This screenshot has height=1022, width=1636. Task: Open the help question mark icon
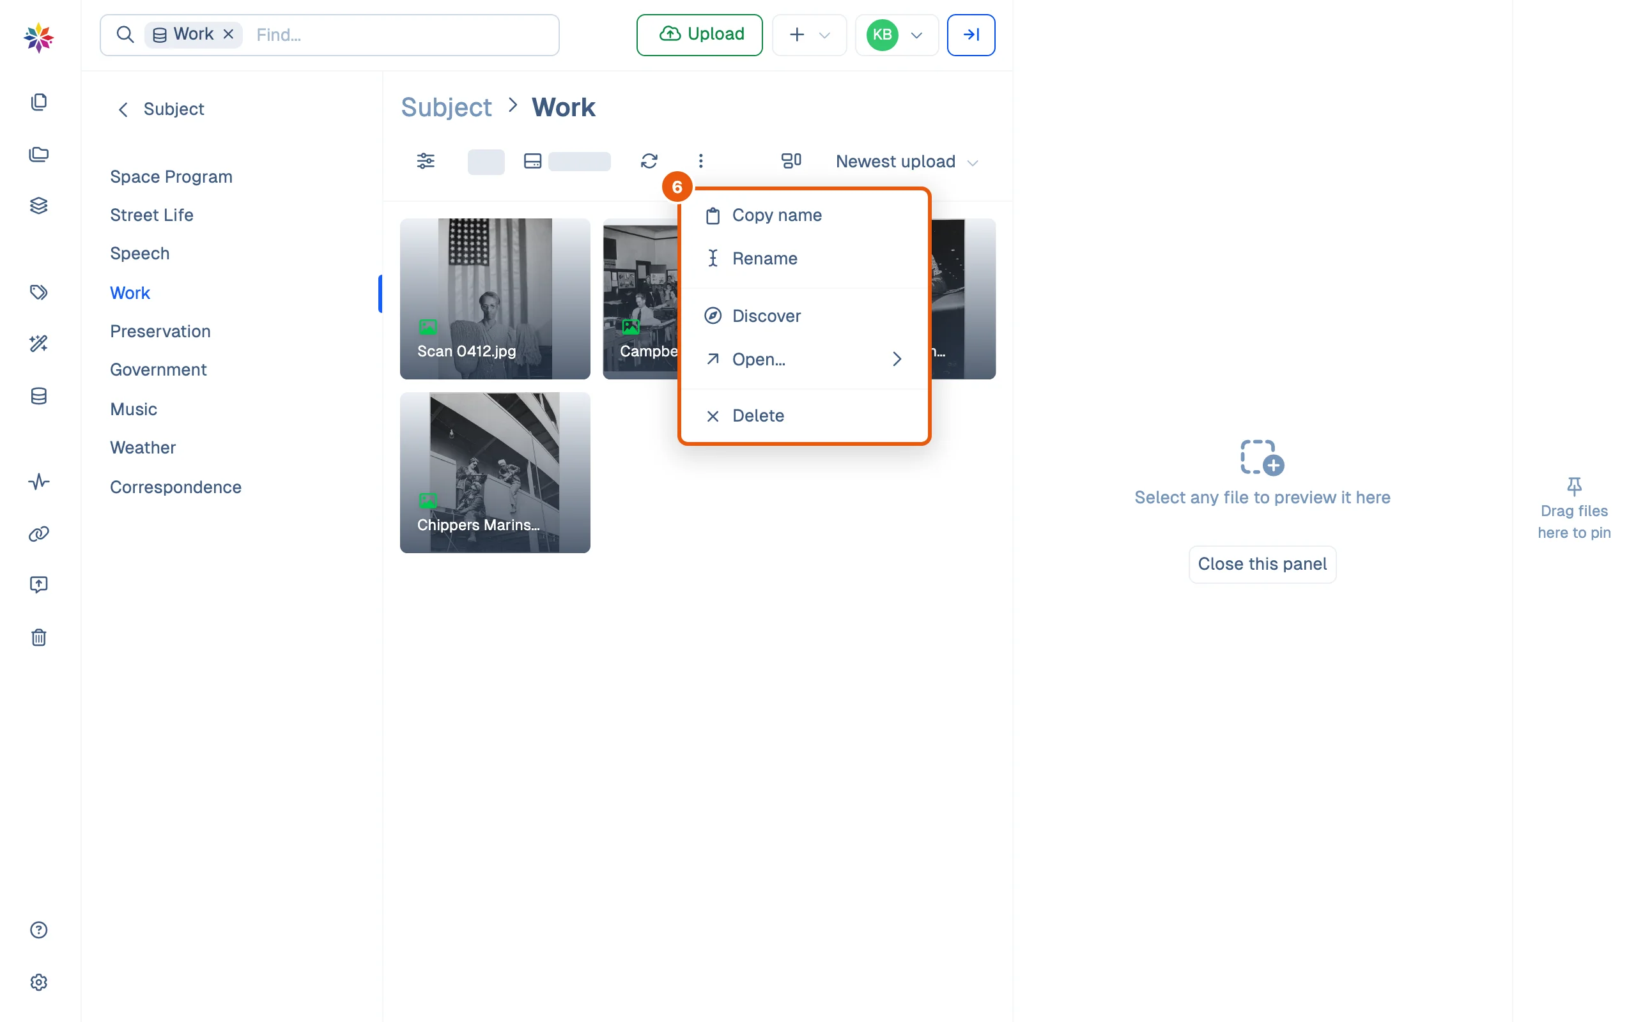(38, 930)
